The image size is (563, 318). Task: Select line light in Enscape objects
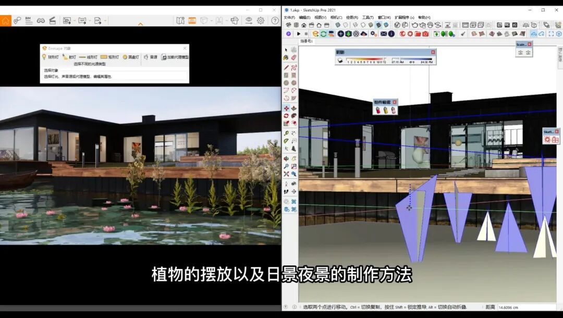(88, 57)
